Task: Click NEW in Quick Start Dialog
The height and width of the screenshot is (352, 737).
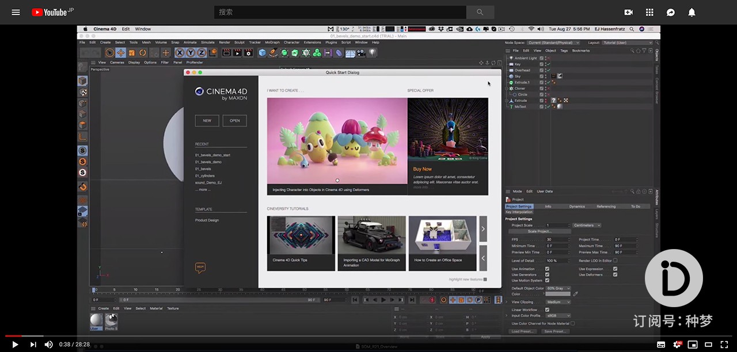Action: [x=207, y=121]
